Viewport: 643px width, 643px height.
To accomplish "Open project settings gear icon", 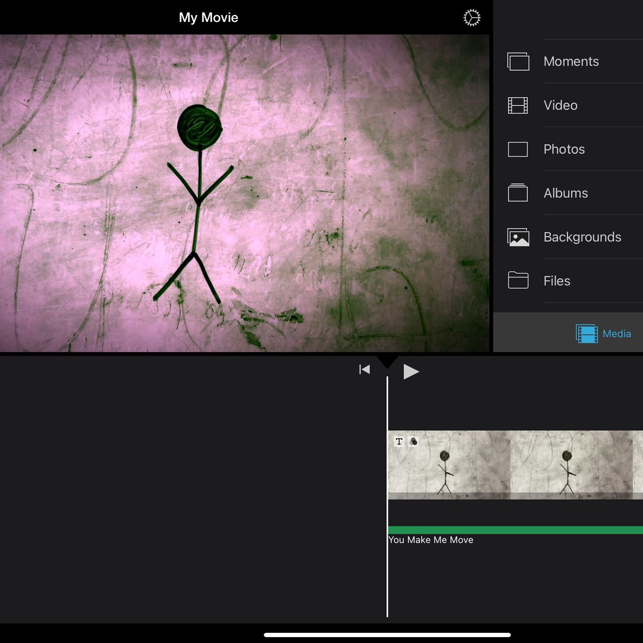I will [472, 18].
